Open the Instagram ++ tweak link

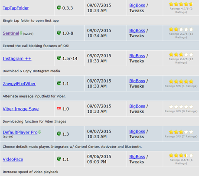(17, 59)
